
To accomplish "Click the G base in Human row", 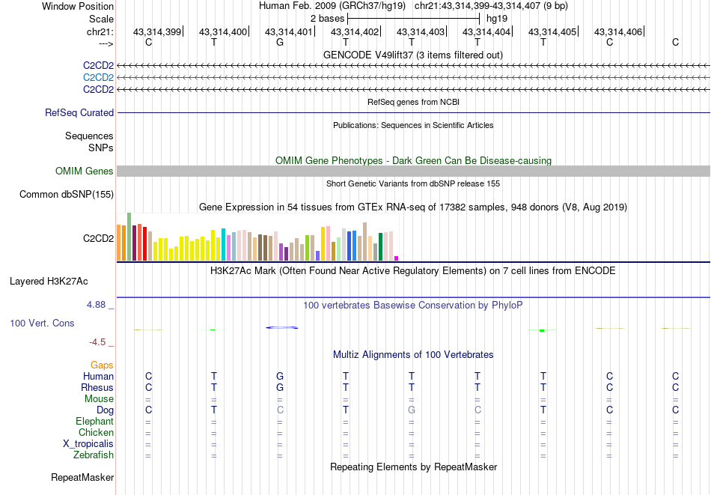I will click(280, 376).
